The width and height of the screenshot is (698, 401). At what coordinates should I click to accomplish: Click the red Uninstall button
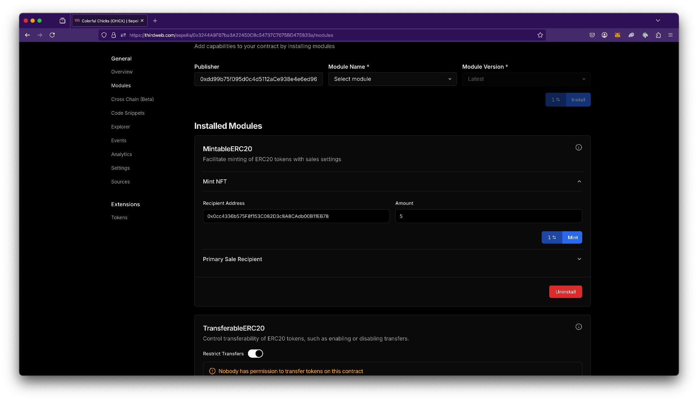click(565, 292)
